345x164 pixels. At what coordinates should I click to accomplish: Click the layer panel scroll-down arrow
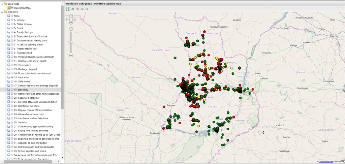point(62,158)
